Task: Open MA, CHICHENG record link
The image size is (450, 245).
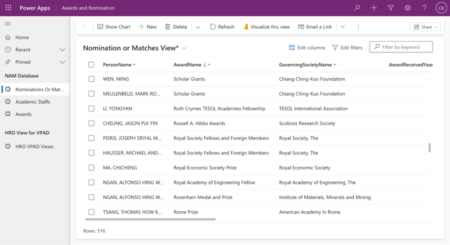Action: coord(120,168)
